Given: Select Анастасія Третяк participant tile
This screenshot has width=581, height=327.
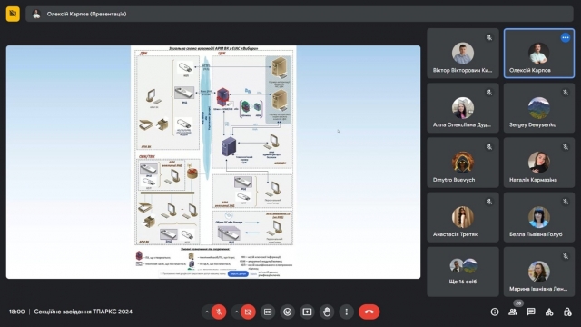Looking at the screenshot, I should tap(463, 217).
